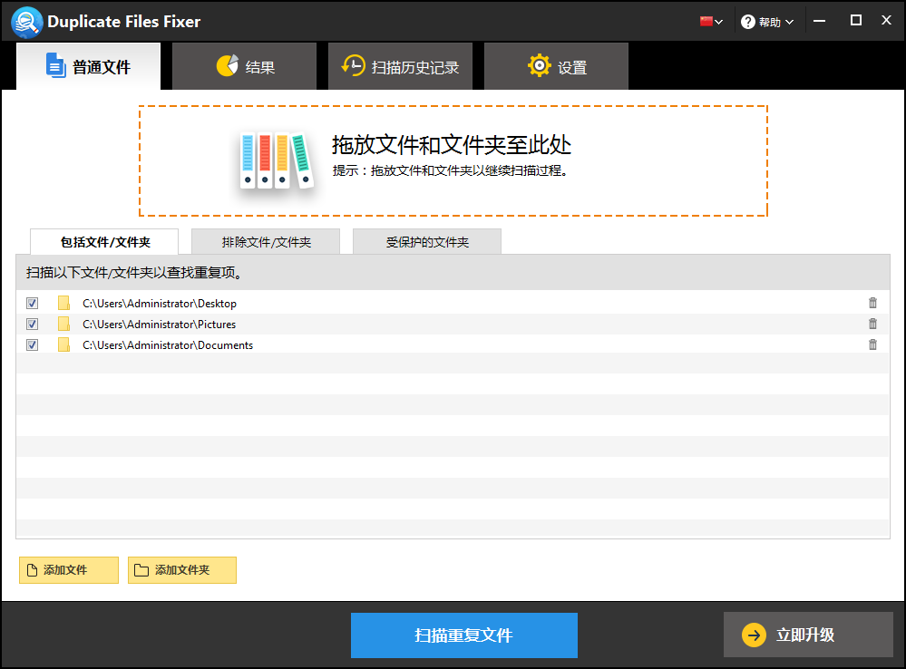The height and width of the screenshot is (669, 906).
Task: Open the 帮助 help menu
Action: click(x=768, y=22)
